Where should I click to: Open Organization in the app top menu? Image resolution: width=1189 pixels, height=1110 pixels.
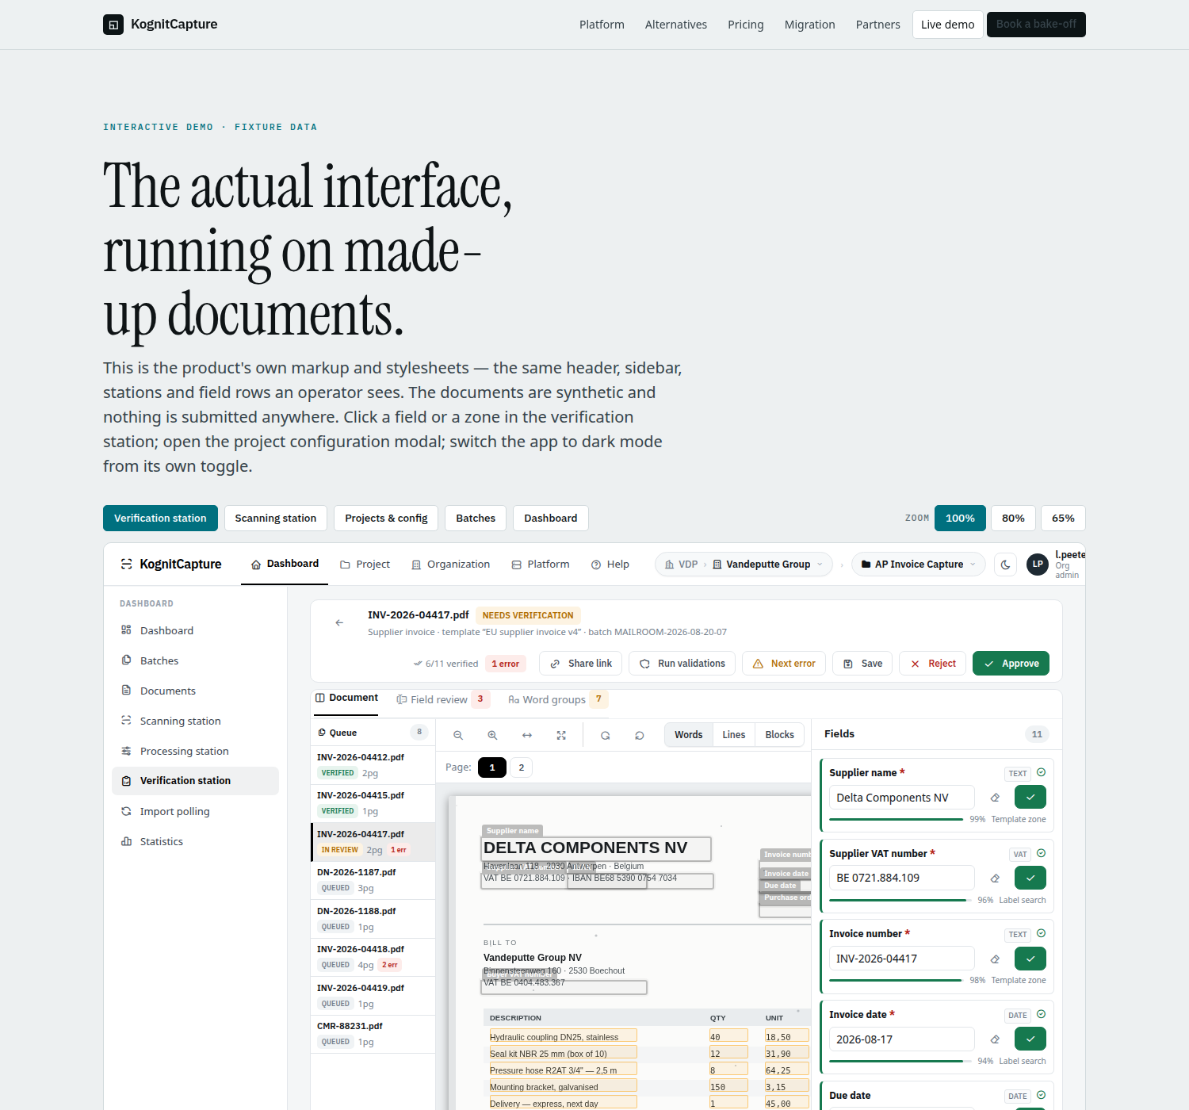pyautogui.click(x=450, y=565)
